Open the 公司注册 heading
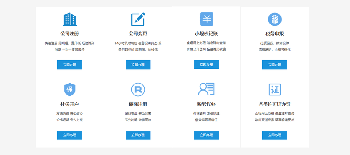350x155 pixels. click(70, 34)
